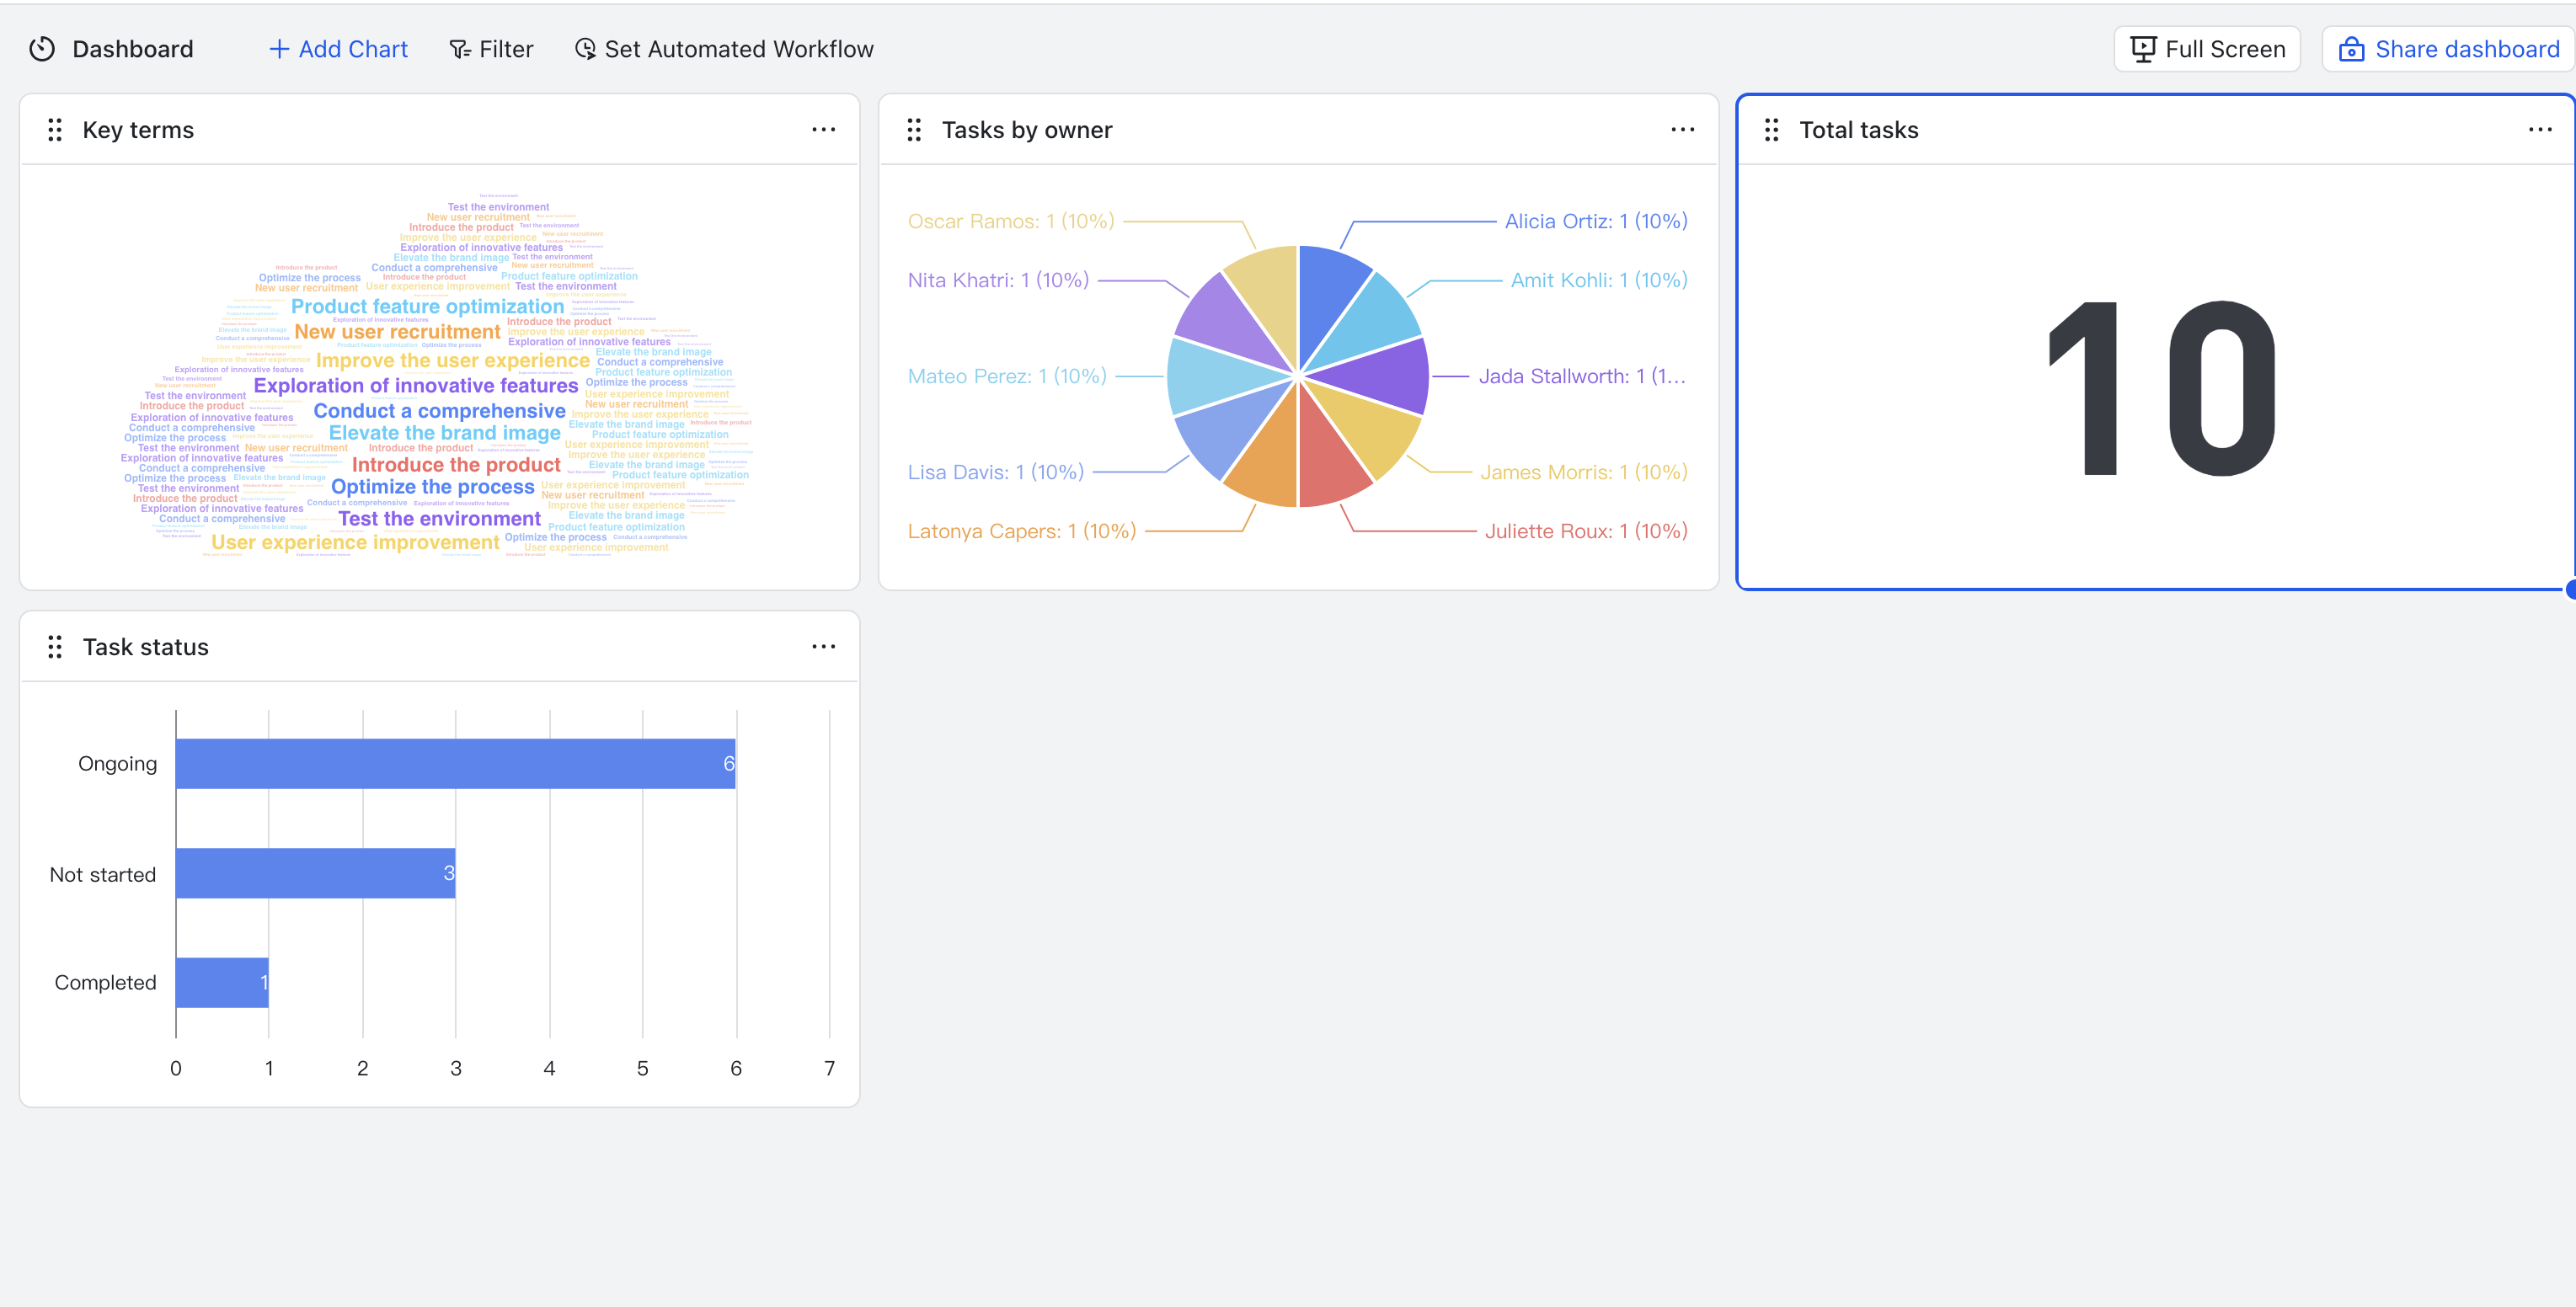Click Task status drag handle icon
This screenshot has width=2576, height=1307.
click(55, 647)
